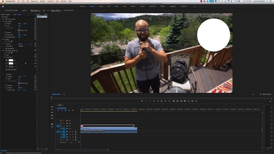The height and width of the screenshot is (154, 274).
Task: Step back one frame in Program monitor
Action: [158, 101]
